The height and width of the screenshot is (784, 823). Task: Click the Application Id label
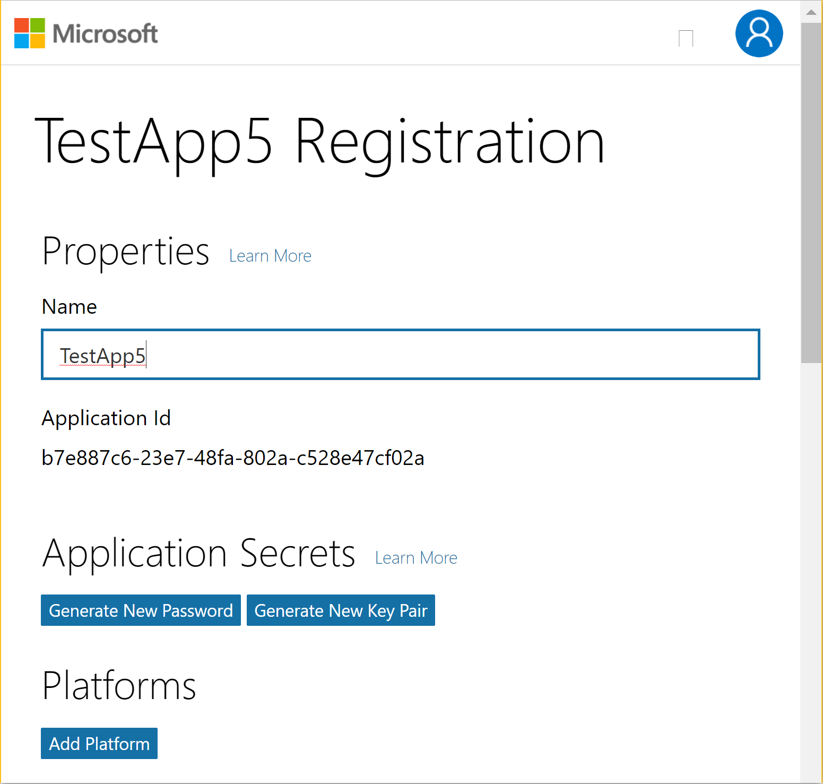click(x=106, y=418)
